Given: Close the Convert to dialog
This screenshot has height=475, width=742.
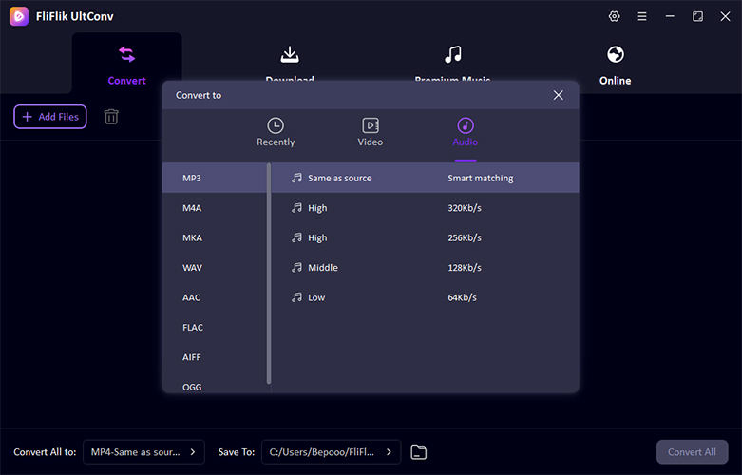Looking at the screenshot, I should click(x=558, y=95).
